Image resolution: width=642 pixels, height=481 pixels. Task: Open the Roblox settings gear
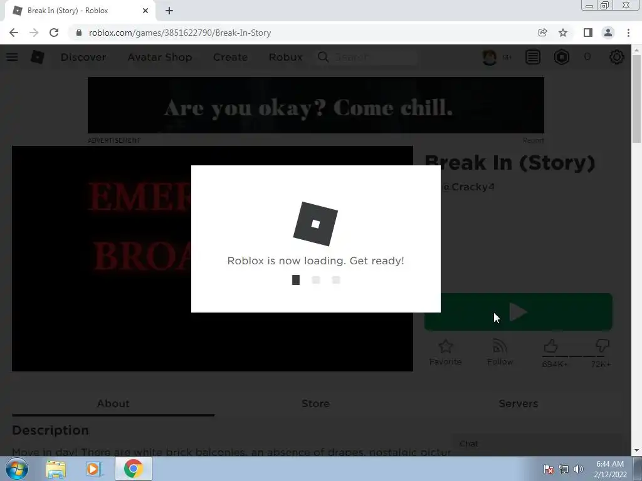coord(617,57)
